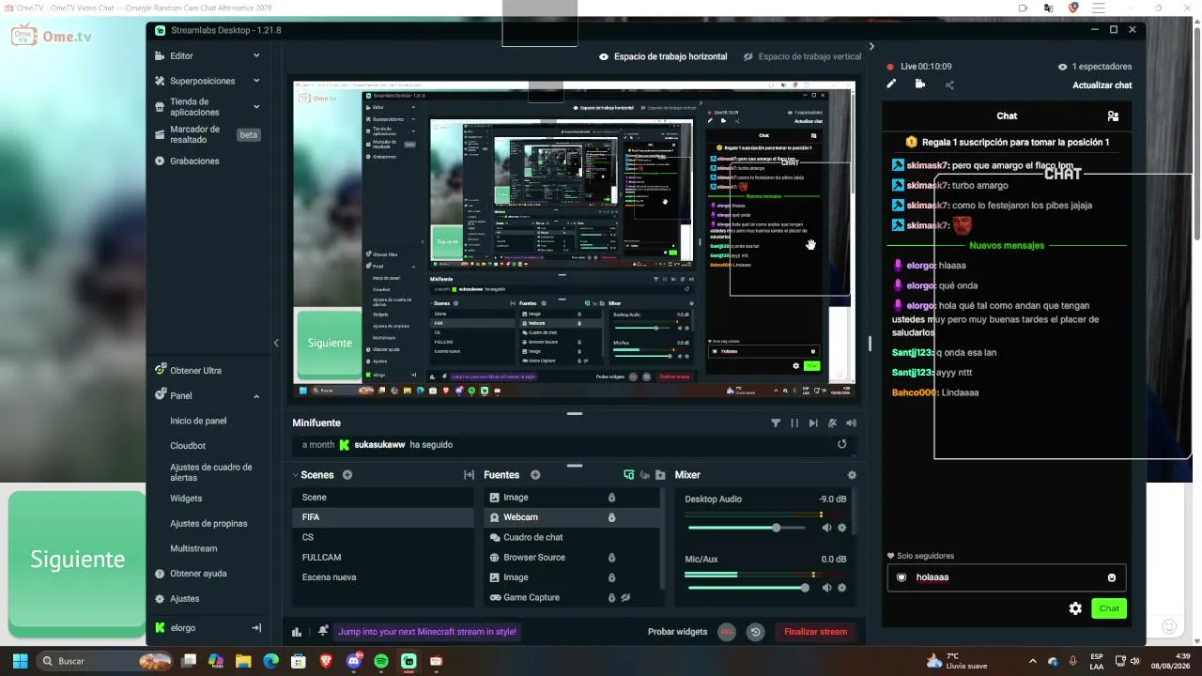Open the Minifuente filter icon

click(x=776, y=423)
